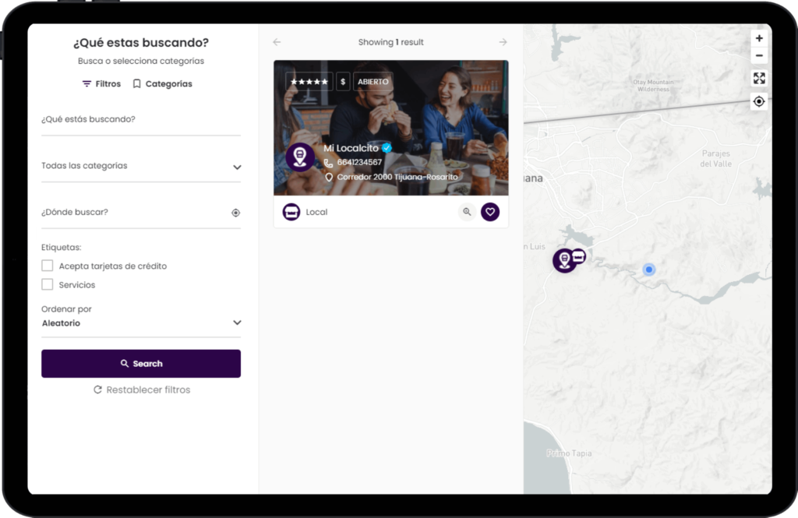Favorite Mi Localcito with heart icon

(490, 212)
